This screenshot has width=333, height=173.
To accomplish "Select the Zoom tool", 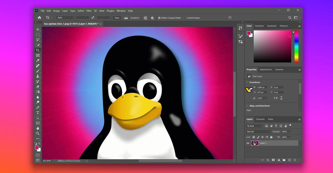I will (x=38, y=133).
